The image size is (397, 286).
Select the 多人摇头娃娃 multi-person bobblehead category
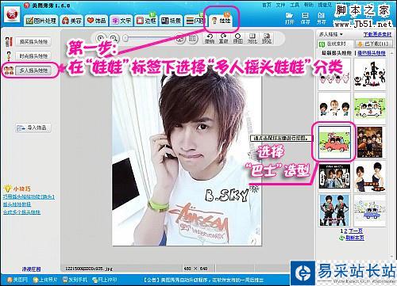pos(33,71)
